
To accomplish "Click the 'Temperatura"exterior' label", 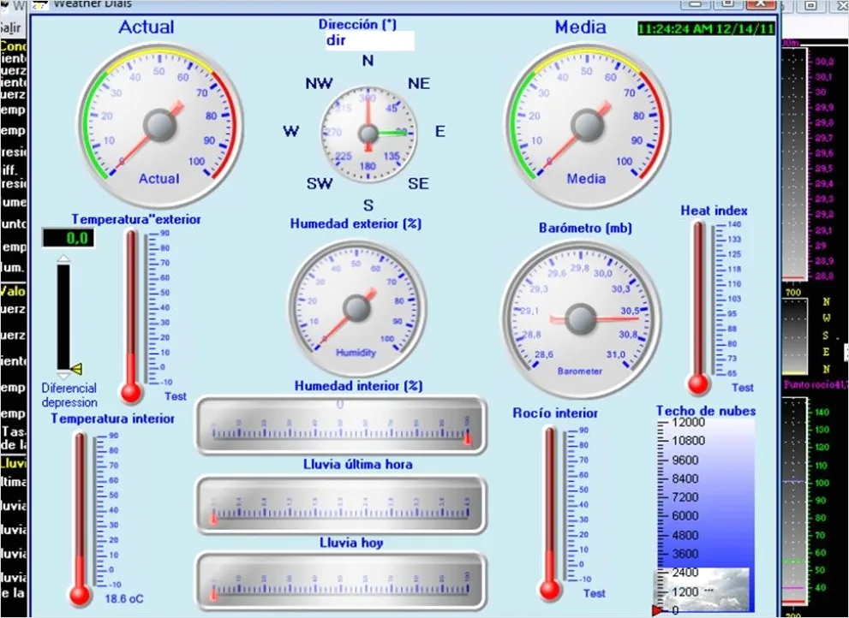I will [136, 219].
